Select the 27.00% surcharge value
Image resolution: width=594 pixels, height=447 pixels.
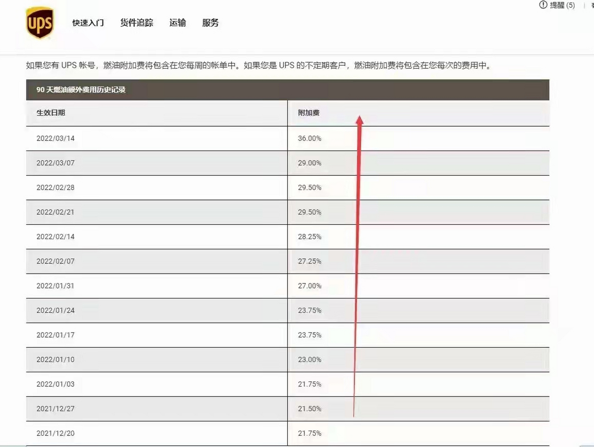tap(310, 286)
